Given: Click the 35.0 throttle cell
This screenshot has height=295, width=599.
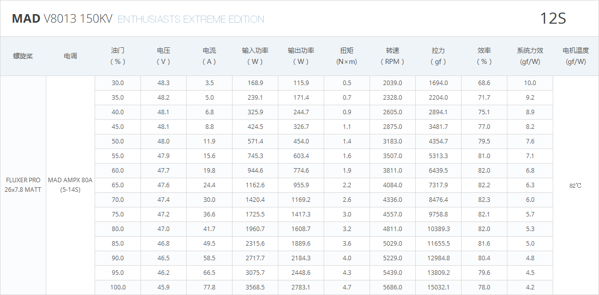Looking at the screenshot, I should coord(118,98).
